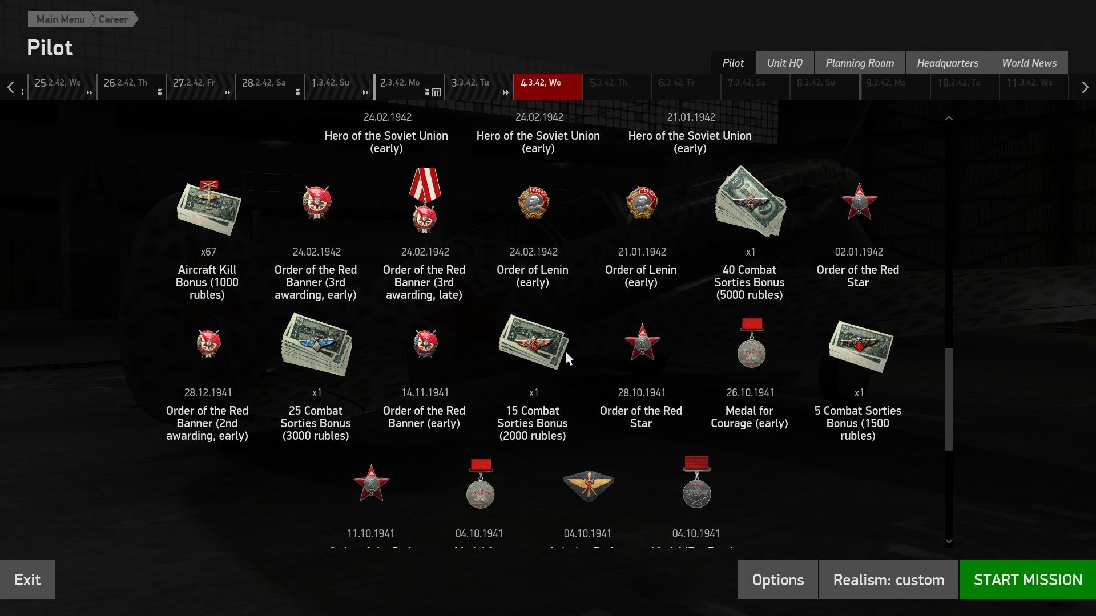Click the Order of Lenin medal dated 24.02.1942
Image resolution: width=1096 pixels, height=616 pixels.
point(533,203)
